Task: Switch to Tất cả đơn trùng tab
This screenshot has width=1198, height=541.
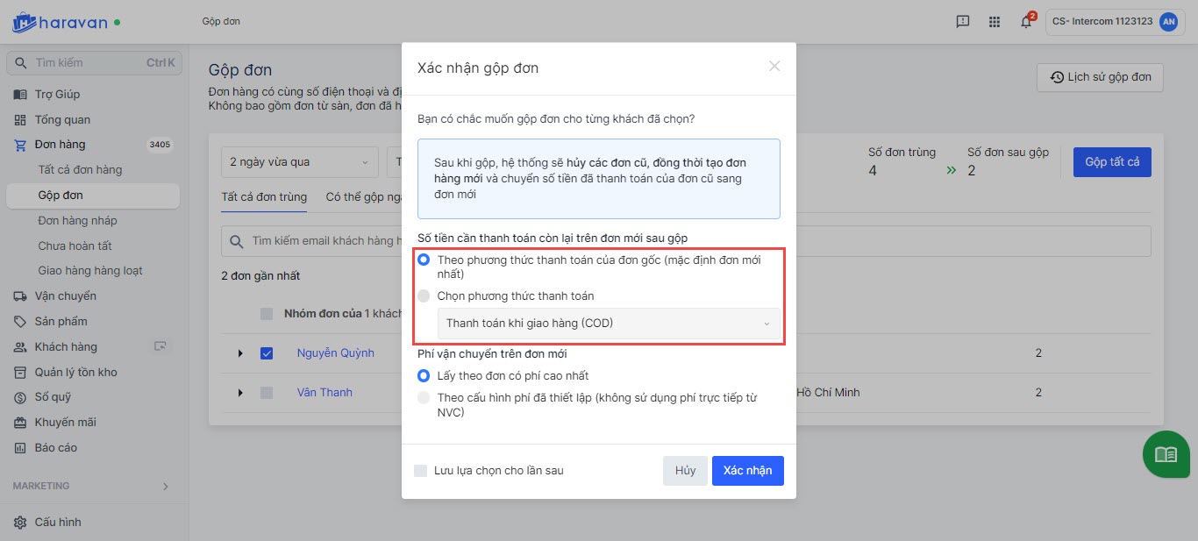Action: [x=264, y=197]
